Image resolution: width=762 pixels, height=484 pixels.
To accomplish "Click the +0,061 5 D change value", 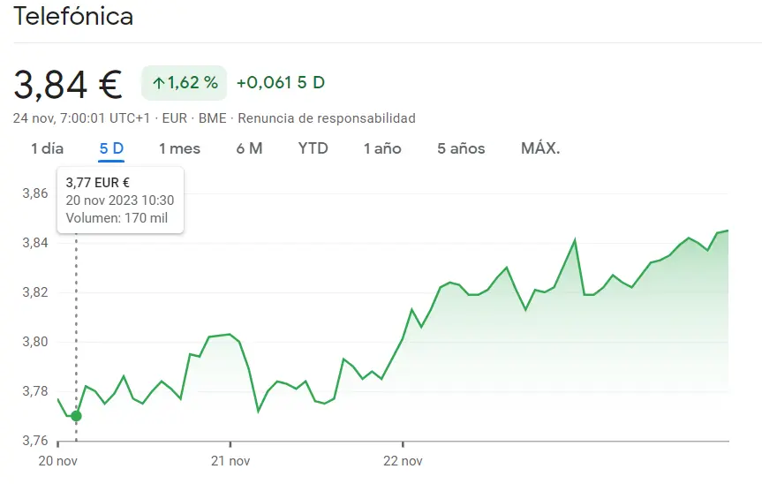I will click(x=281, y=83).
